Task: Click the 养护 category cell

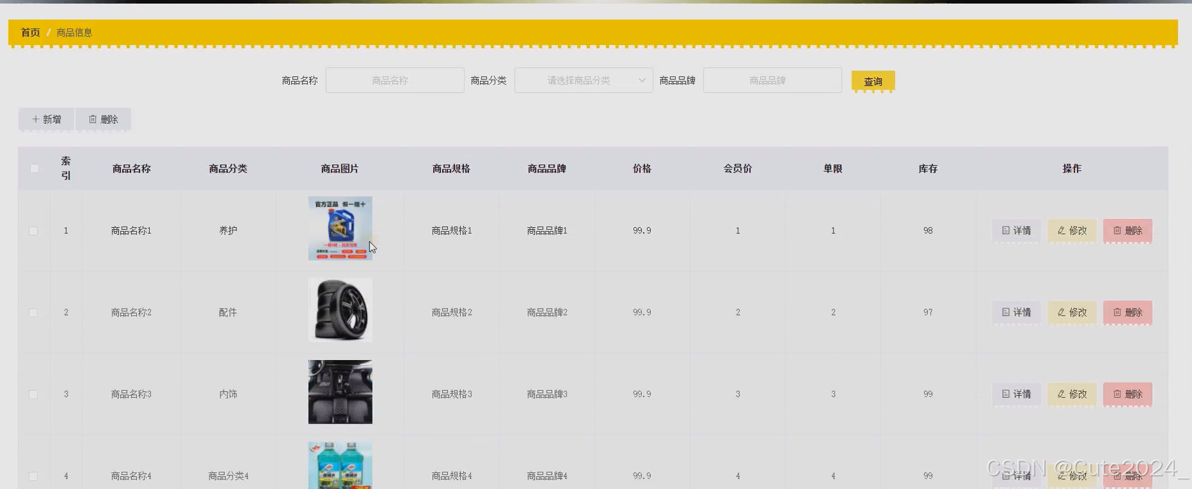Action: click(228, 230)
